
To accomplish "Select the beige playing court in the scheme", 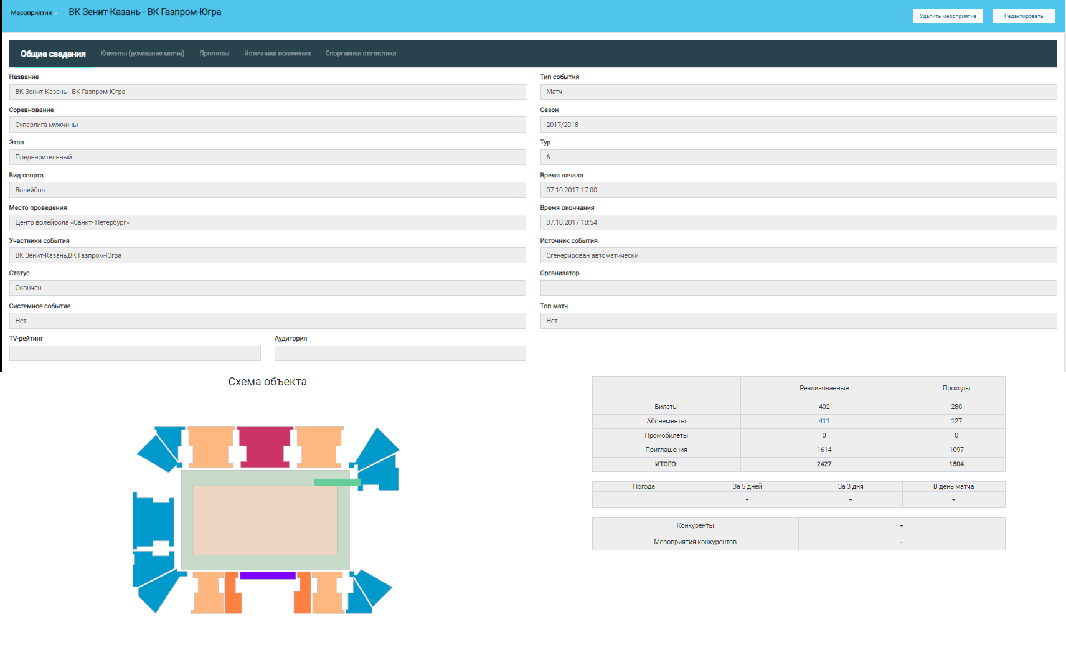I will 265,521.
